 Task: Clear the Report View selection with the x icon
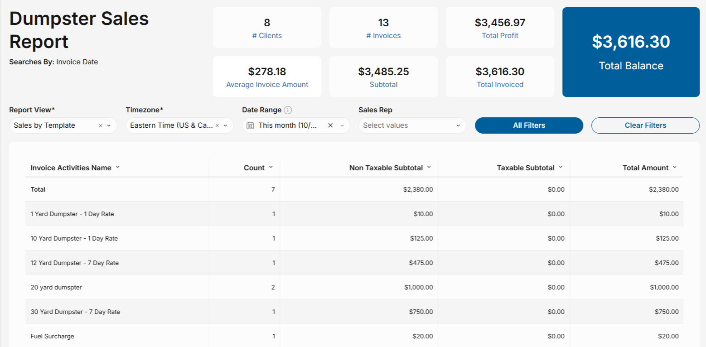pyautogui.click(x=101, y=125)
